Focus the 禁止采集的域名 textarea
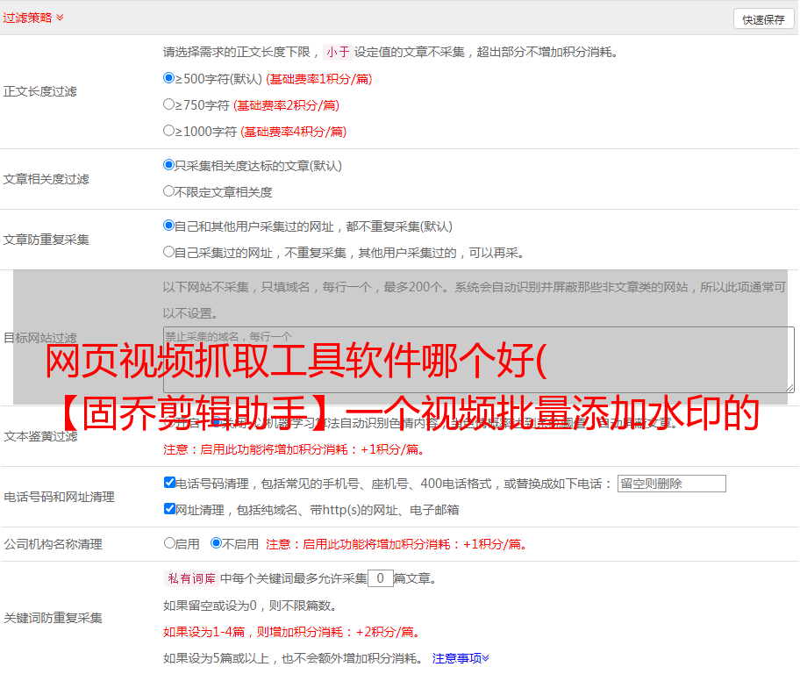The width and height of the screenshot is (800, 674). [x=479, y=360]
